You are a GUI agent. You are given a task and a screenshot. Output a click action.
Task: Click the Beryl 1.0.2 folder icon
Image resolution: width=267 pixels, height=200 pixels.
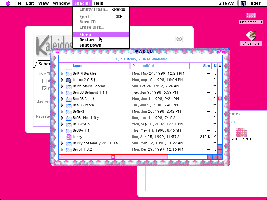69,150
